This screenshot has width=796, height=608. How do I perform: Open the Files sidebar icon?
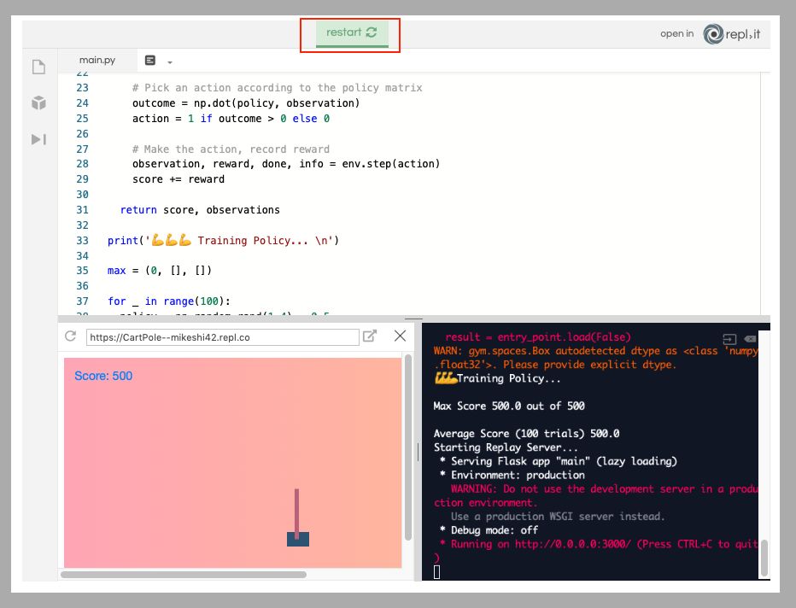[38, 67]
